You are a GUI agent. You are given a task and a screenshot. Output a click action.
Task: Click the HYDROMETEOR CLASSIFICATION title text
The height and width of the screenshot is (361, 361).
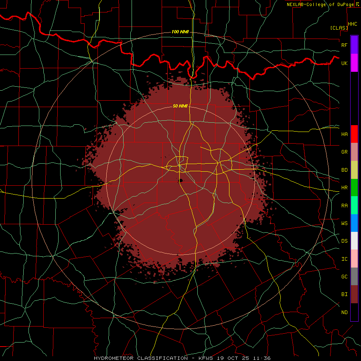pos(141,358)
